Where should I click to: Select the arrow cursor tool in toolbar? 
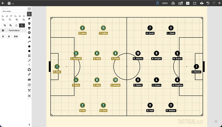pos(29,14)
